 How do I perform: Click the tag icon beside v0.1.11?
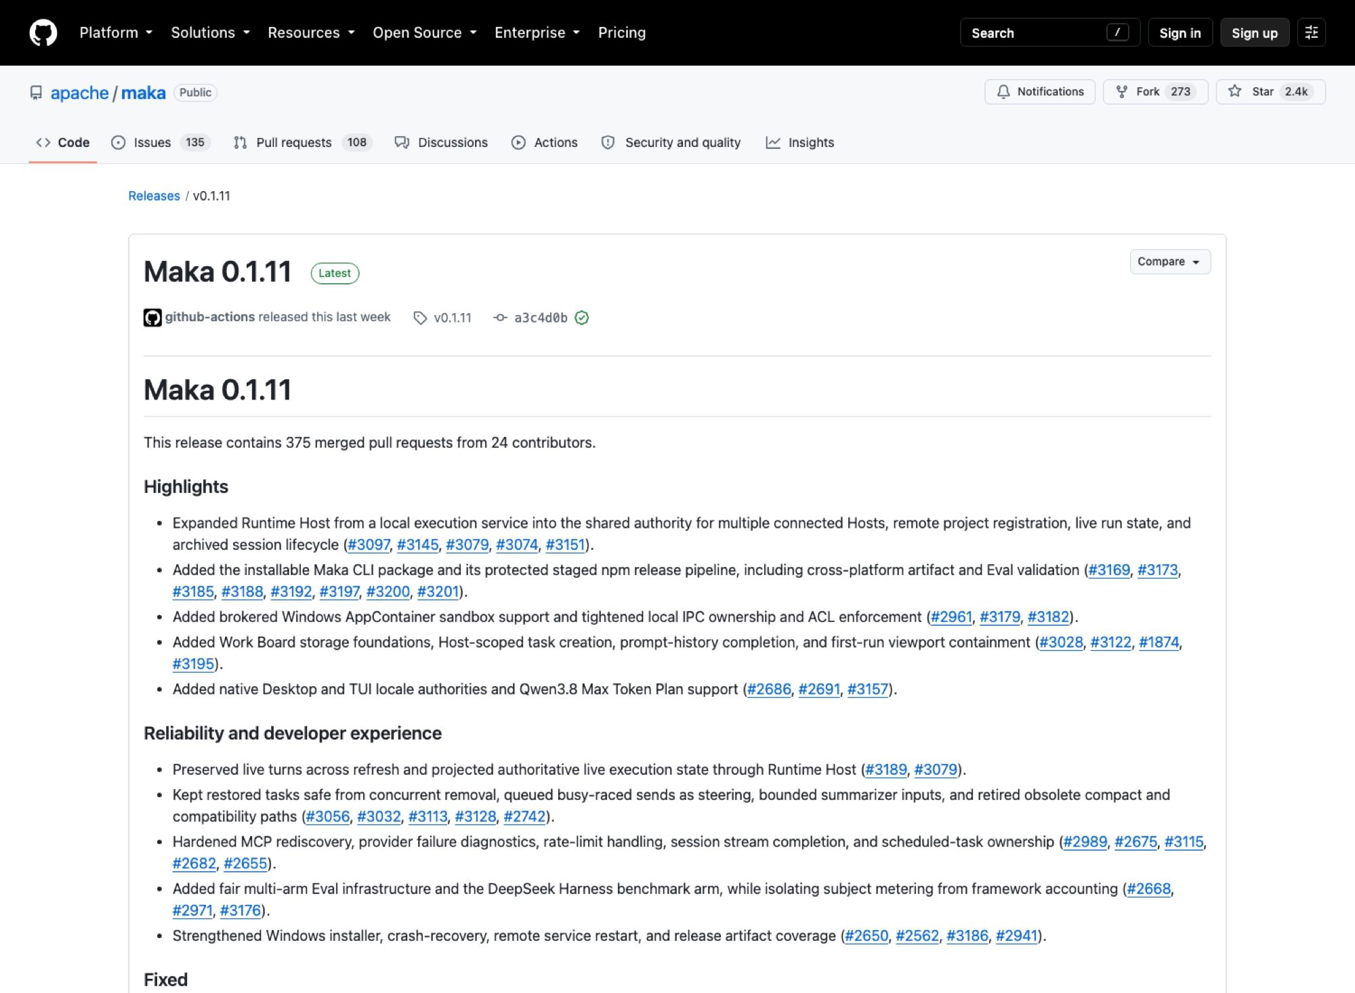[x=420, y=318]
